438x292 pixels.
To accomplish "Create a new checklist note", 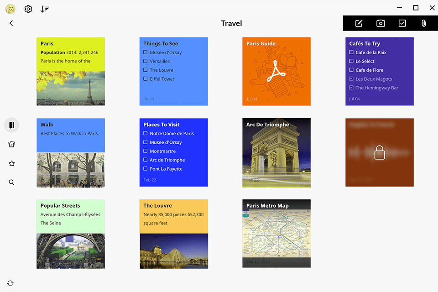I will 402,23.
